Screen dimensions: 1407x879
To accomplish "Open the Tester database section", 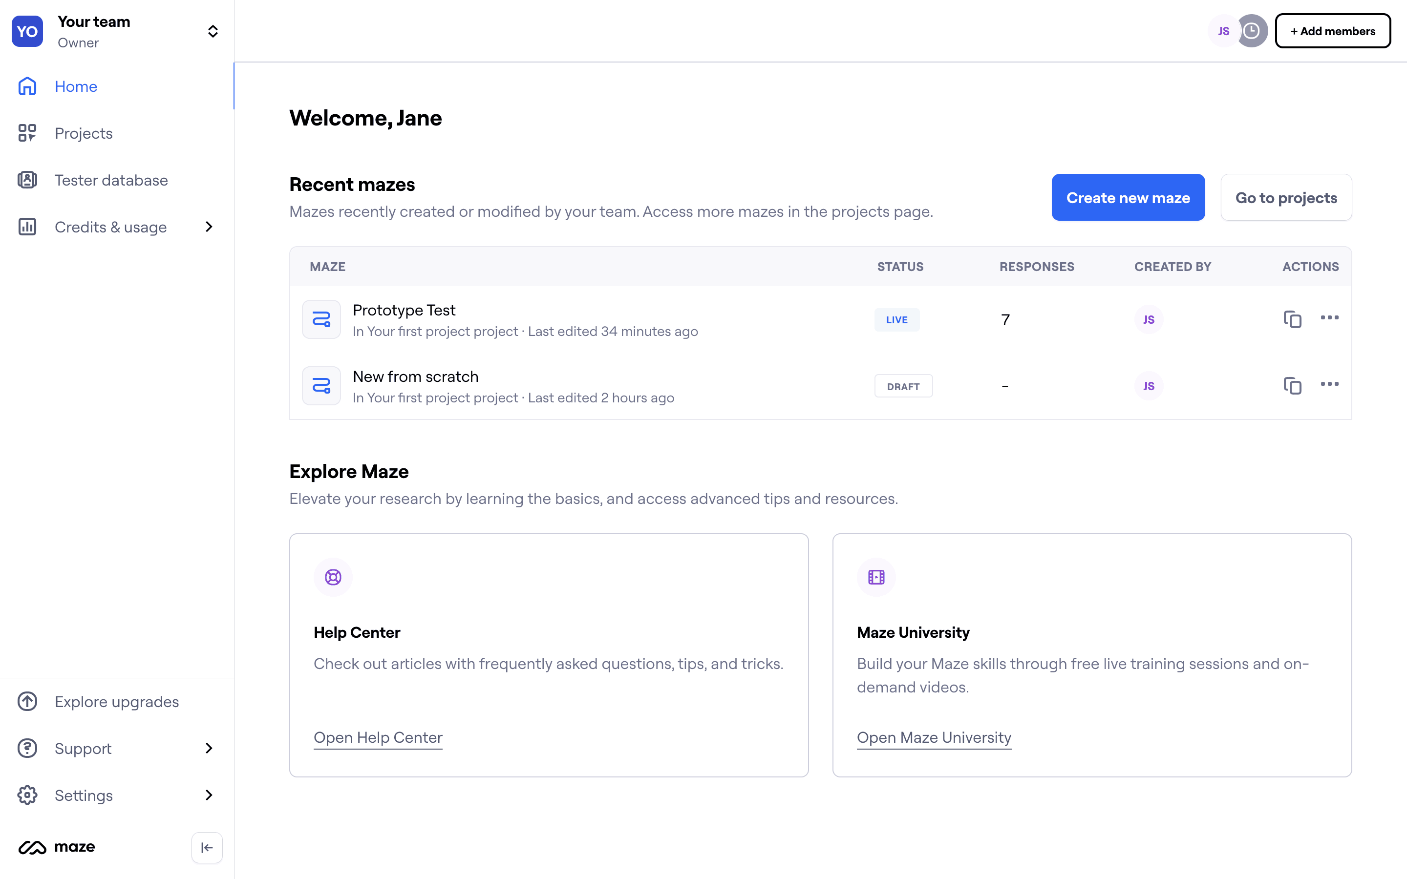I will coord(111,180).
